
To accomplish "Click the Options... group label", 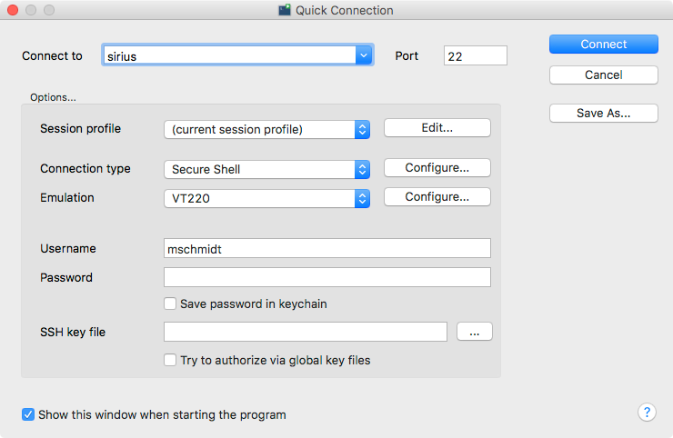I will click(53, 97).
